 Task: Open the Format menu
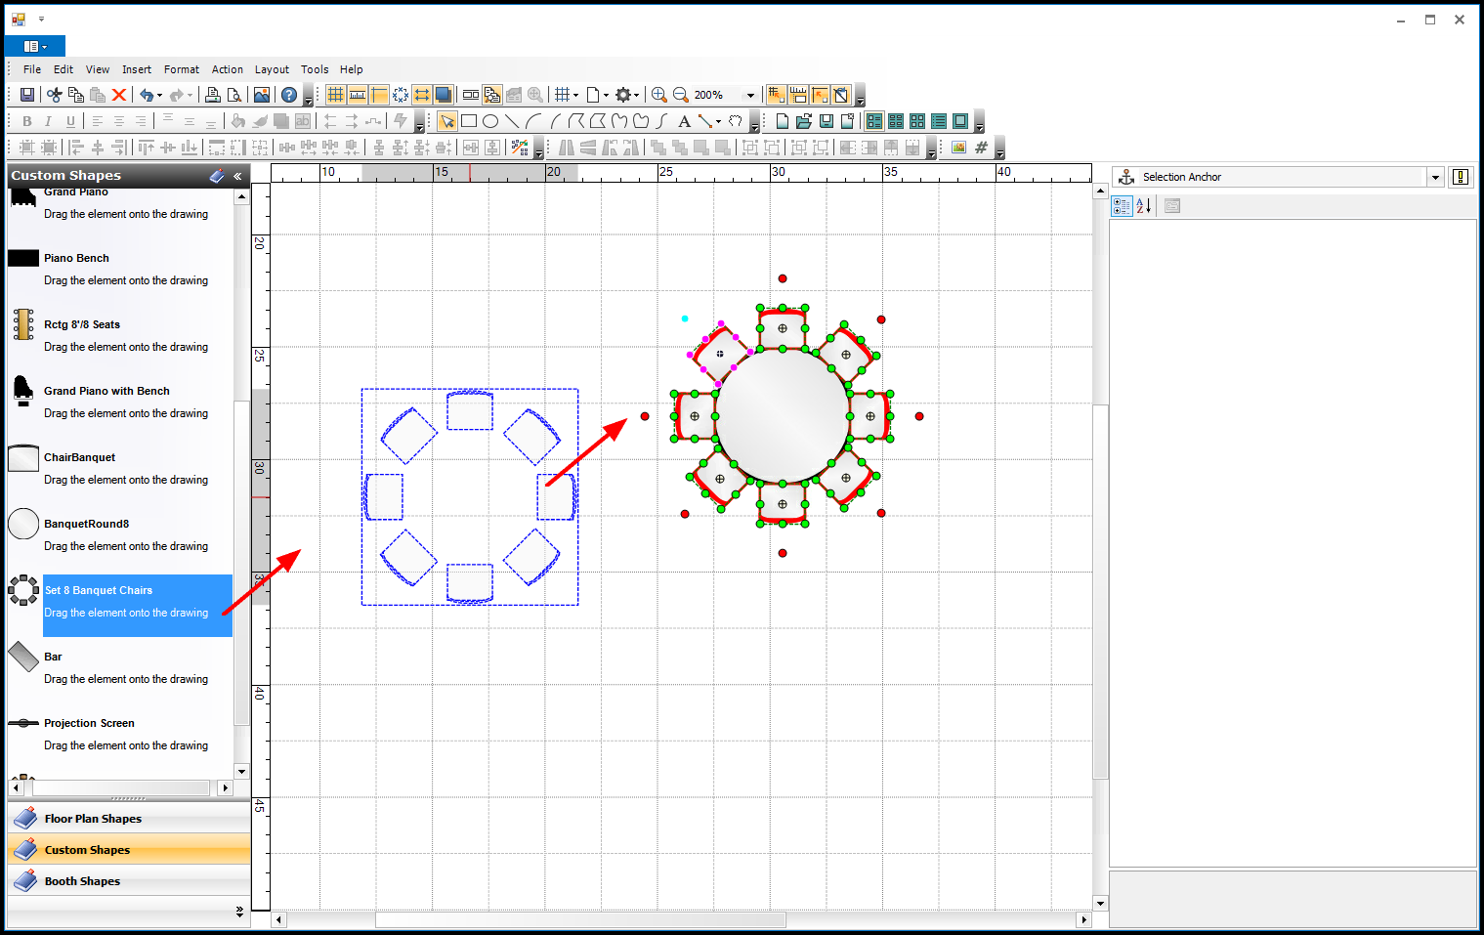(182, 69)
